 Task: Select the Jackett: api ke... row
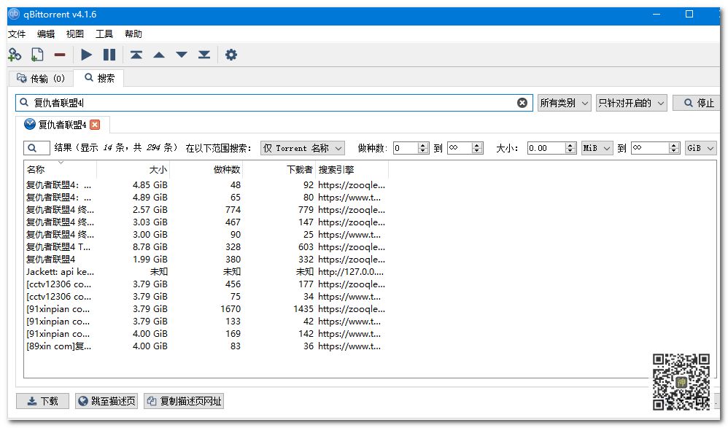point(206,271)
